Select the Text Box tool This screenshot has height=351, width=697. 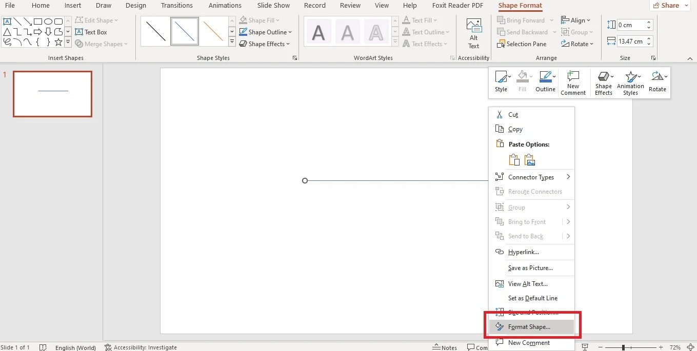coord(92,32)
